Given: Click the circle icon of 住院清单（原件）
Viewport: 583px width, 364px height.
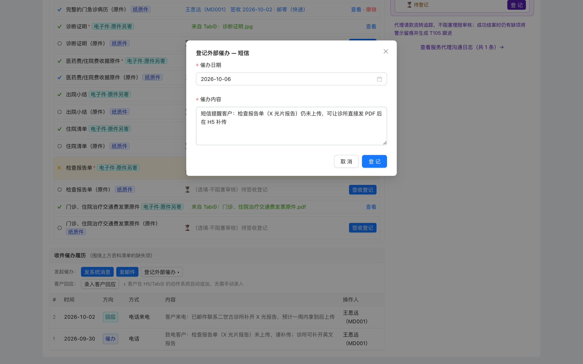Looking at the screenshot, I should (60, 146).
